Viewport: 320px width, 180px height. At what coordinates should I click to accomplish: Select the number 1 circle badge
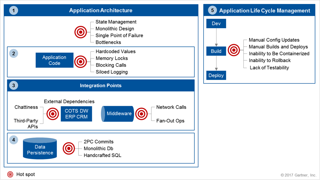13,11
